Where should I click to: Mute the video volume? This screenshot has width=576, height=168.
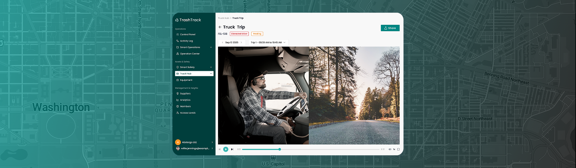click(x=390, y=149)
